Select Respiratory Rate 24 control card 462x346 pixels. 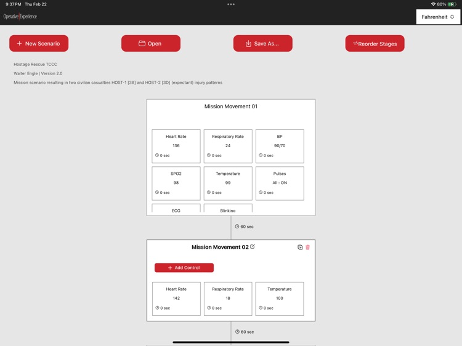pyautogui.click(x=228, y=146)
